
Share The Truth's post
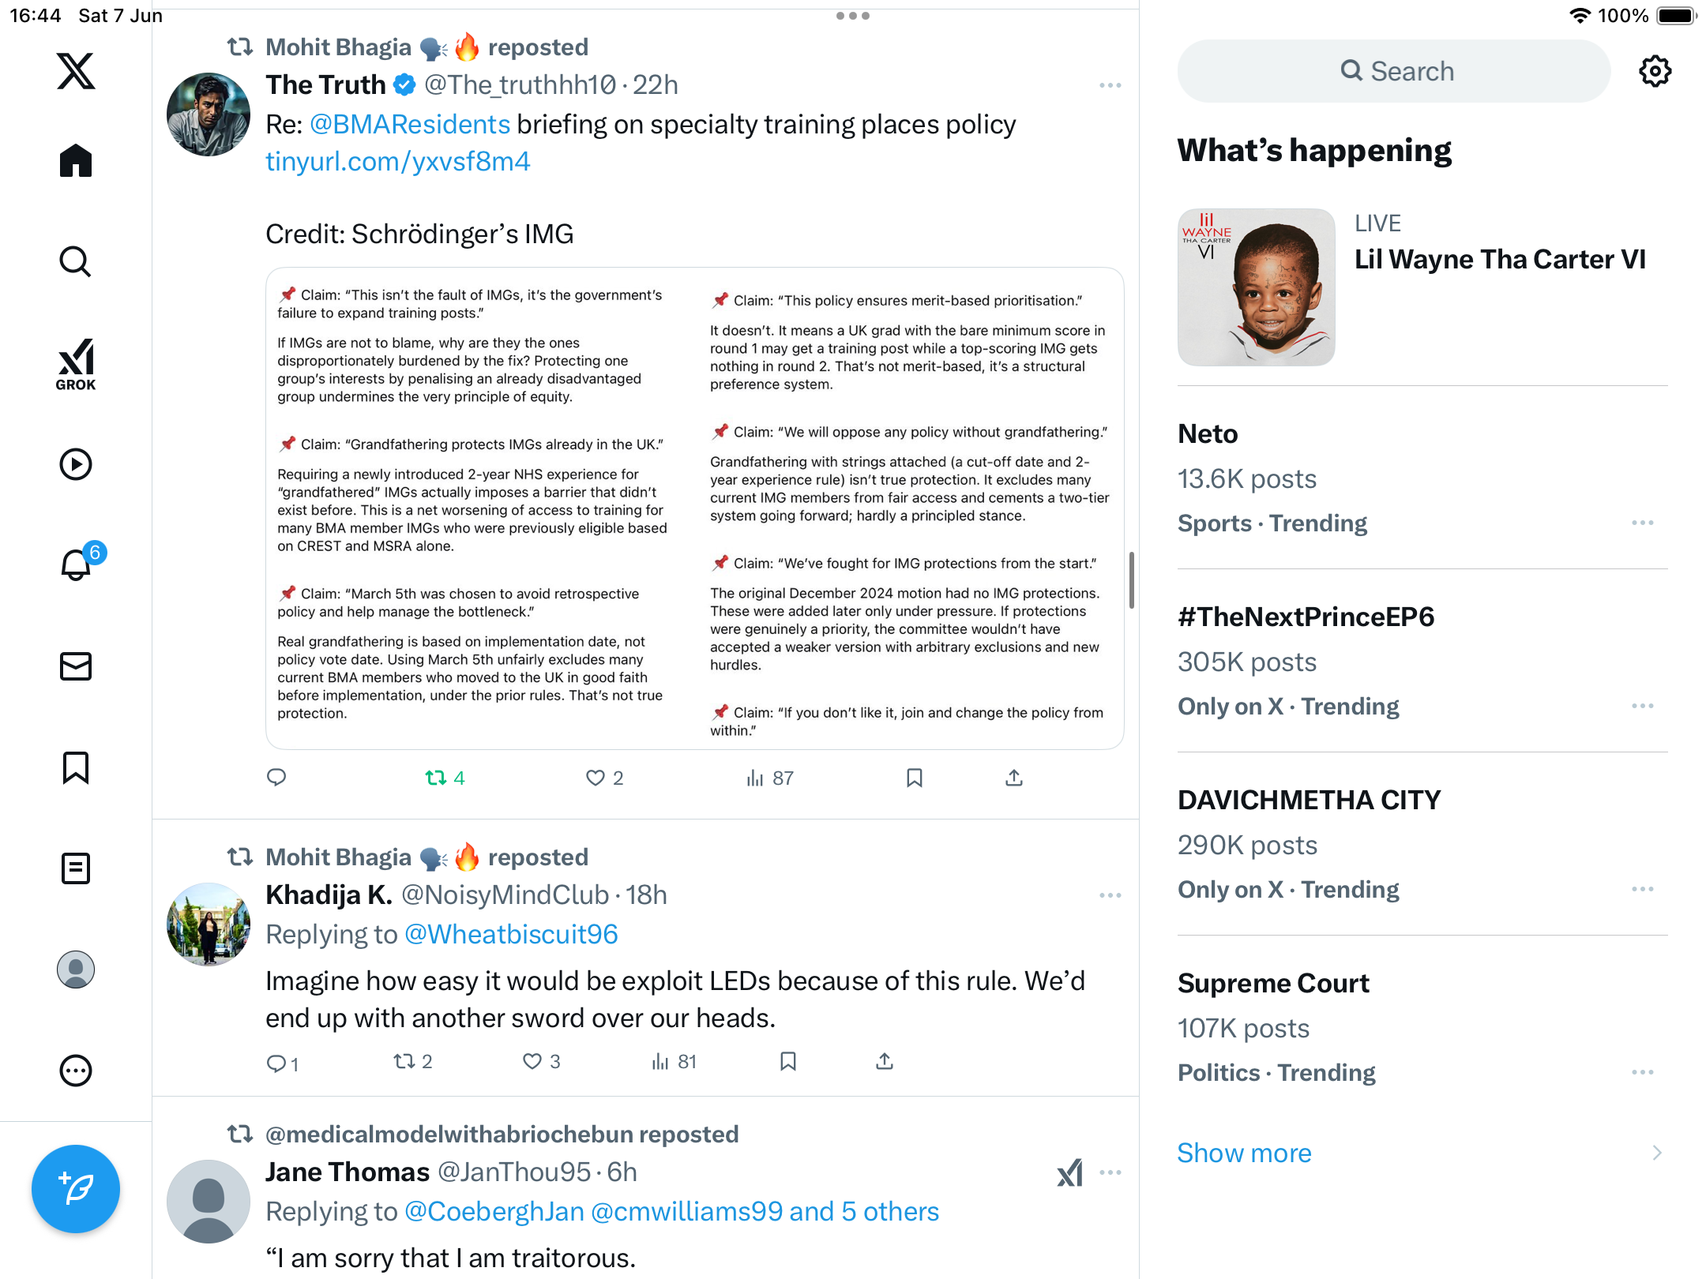point(1014,778)
